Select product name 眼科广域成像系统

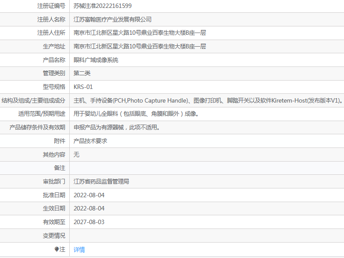click(96, 60)
